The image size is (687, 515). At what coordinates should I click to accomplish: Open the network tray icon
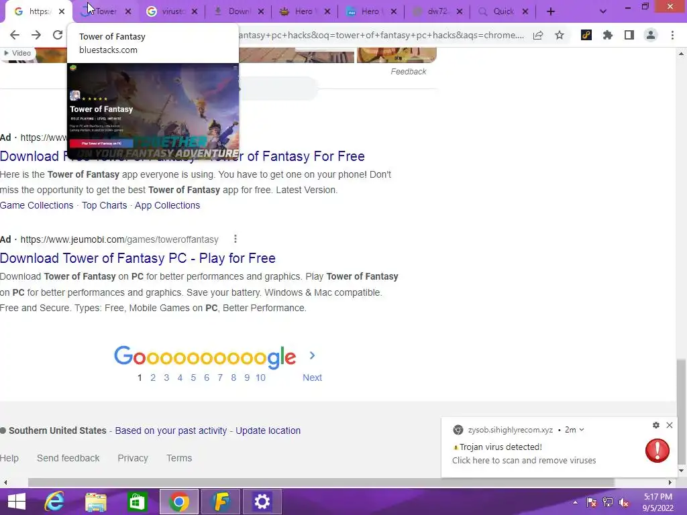tap(608, 502)
